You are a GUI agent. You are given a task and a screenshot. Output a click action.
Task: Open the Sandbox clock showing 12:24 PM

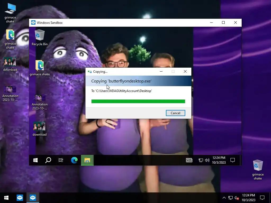tap(219, 160)
